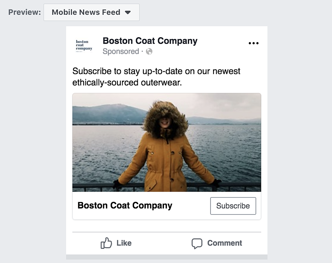Click the globe audience icon next to Sponsored
Image resolution: width=332 pixels, height=263 pixels.
(x=149, y=51)
